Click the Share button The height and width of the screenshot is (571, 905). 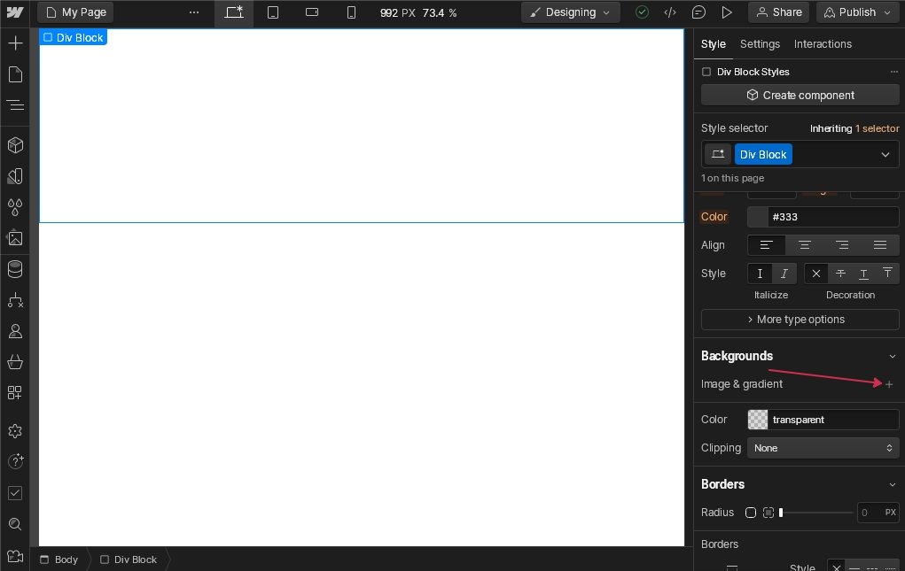778,12
